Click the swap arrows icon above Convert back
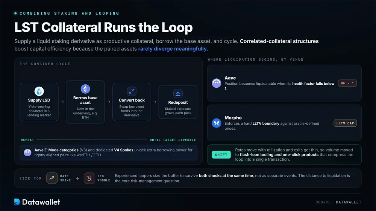This screenshot has height=211, width=376. [x=132, y=91]
